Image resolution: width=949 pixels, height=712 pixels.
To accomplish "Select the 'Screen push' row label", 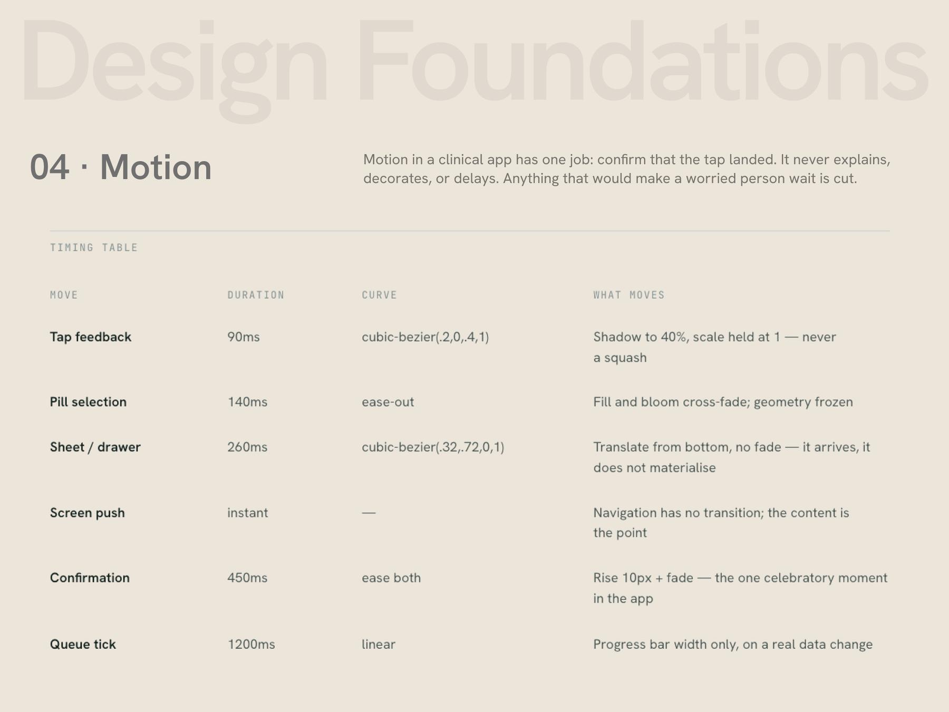I will [x=87, y=513].
